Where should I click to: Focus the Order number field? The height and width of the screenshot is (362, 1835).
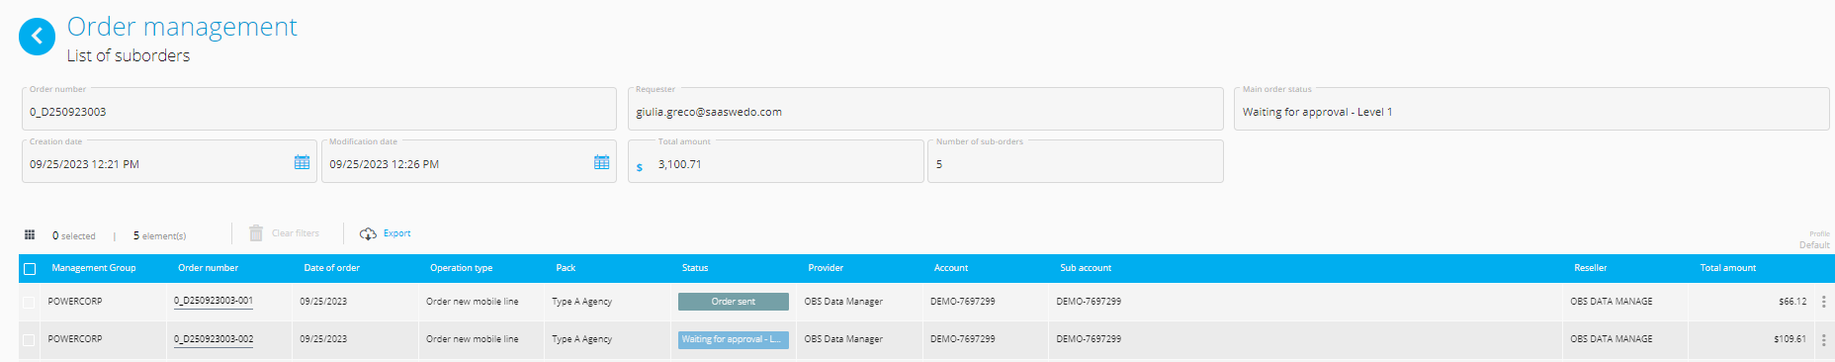[x=319, y=109]
